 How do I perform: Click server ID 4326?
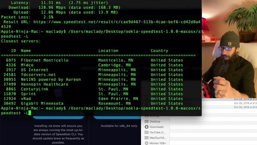click(x=11, y=65)
